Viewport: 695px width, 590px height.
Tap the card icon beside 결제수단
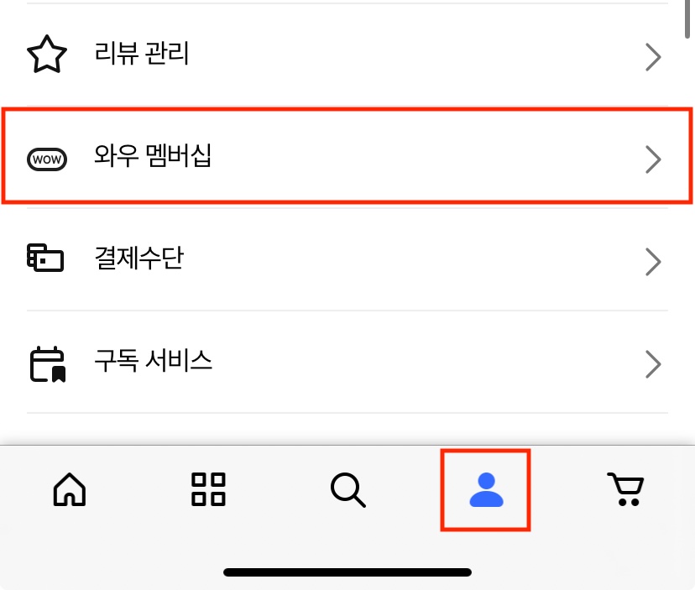point(45,258)
